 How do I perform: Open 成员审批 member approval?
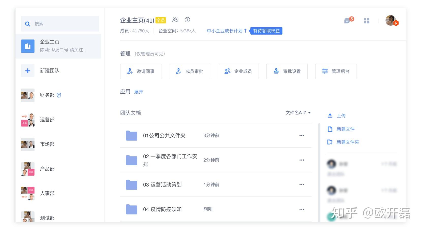[x=178, y=71]
